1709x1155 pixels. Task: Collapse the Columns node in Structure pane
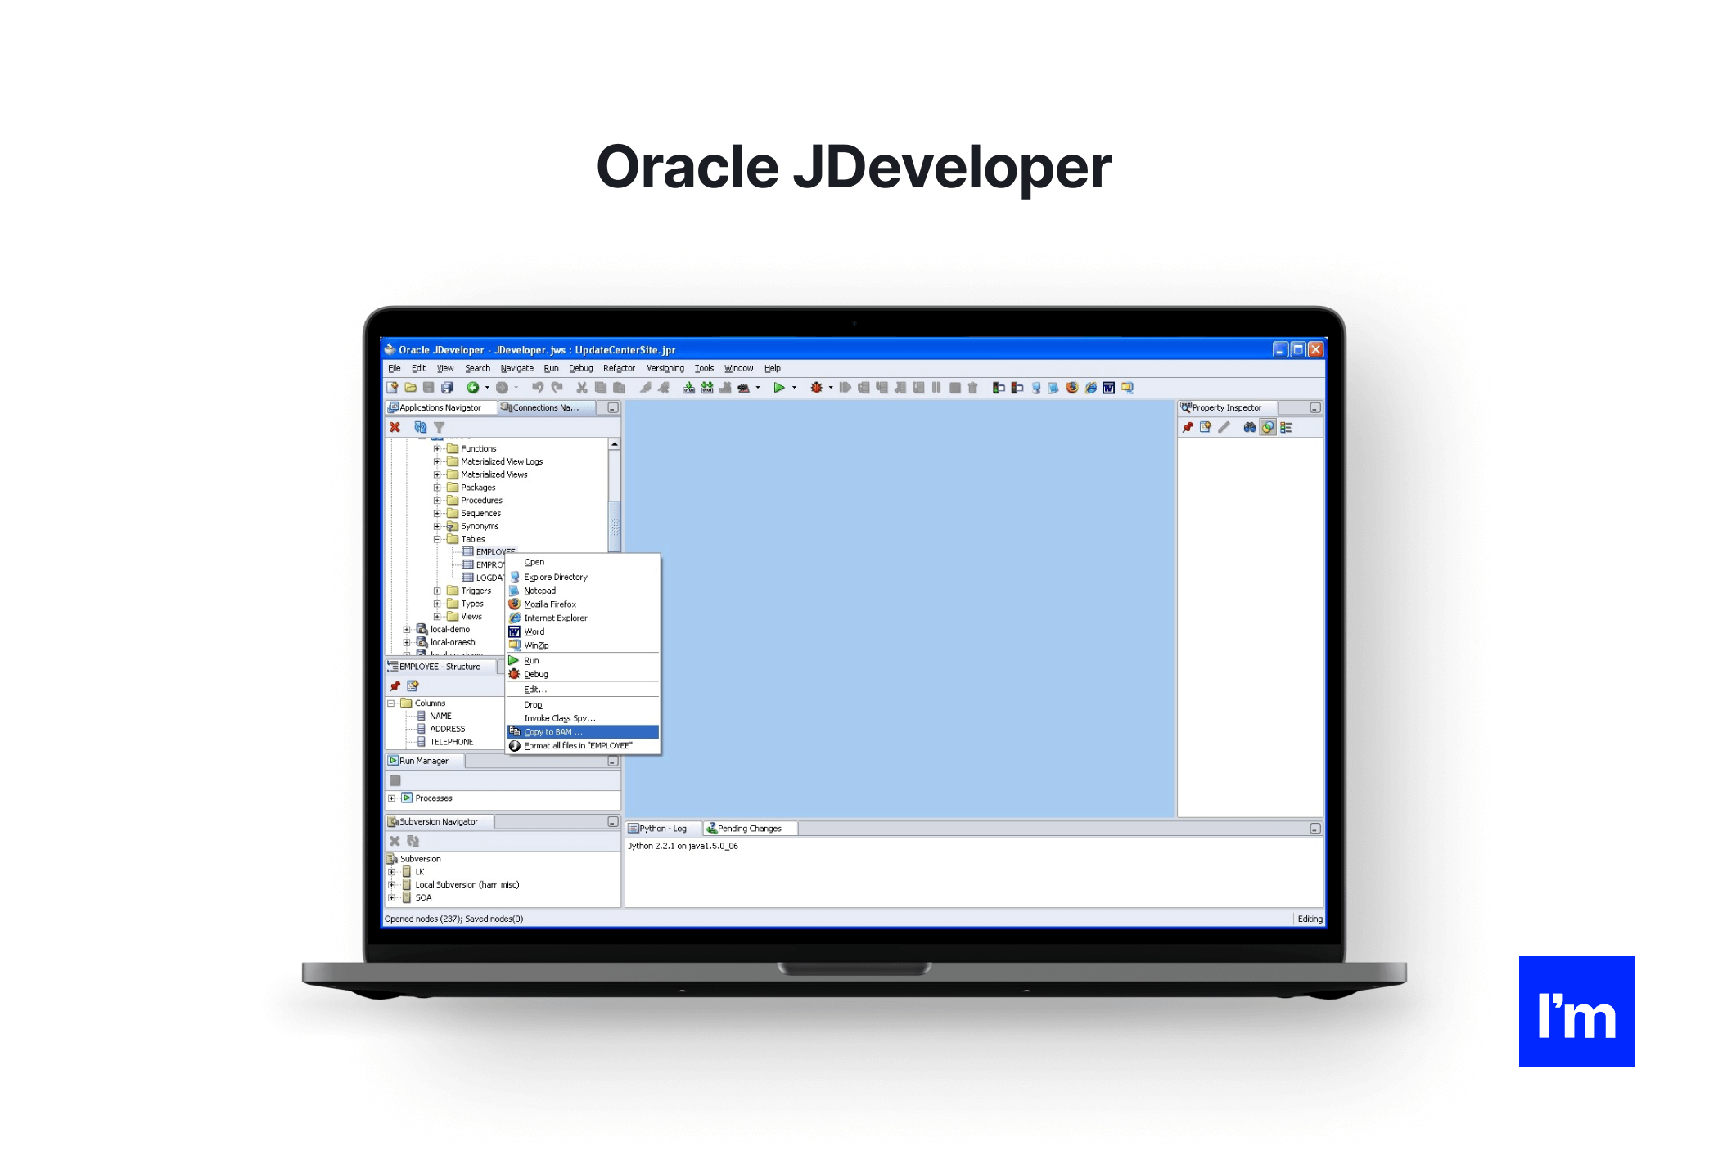pos(391,703)
